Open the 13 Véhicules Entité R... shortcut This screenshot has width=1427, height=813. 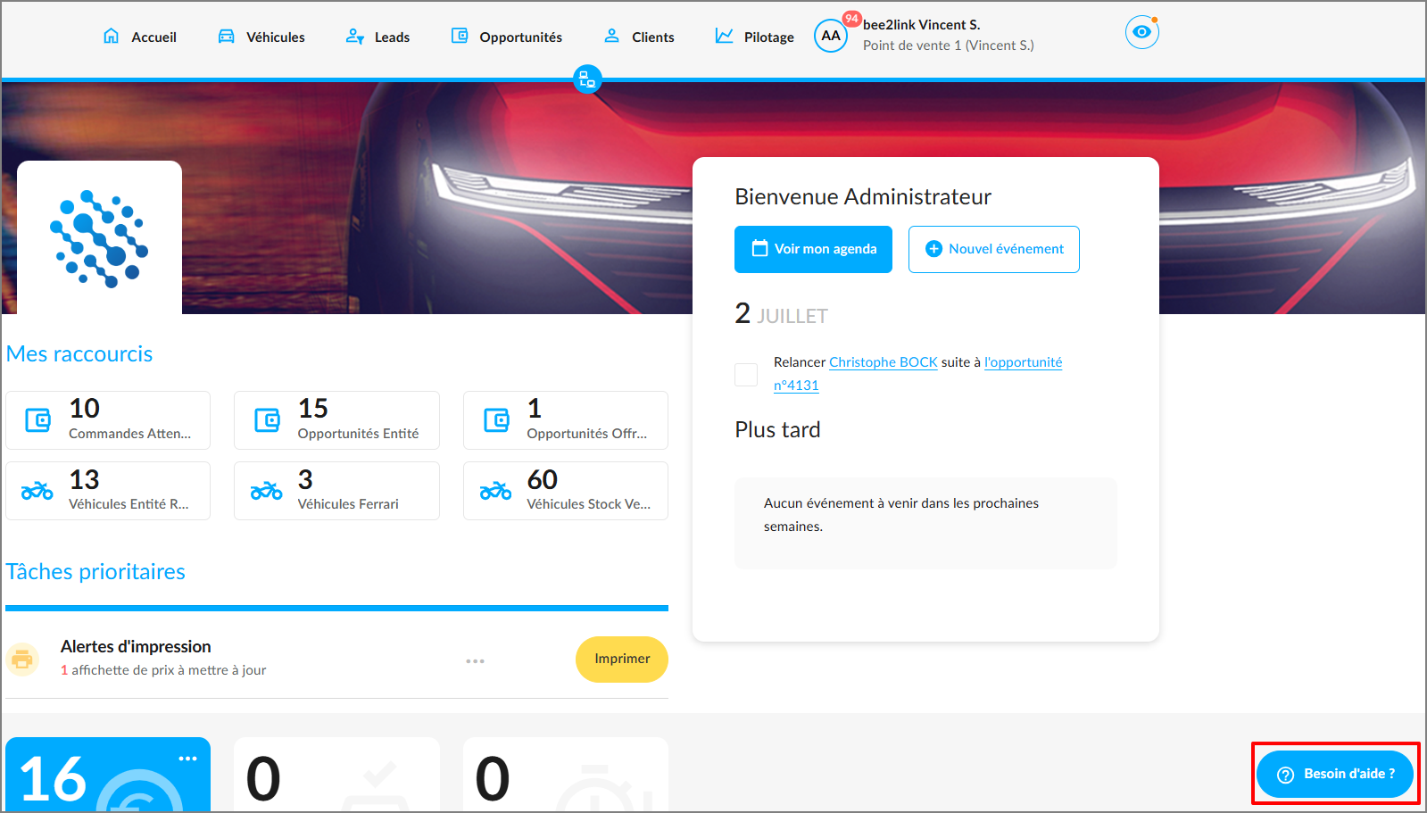pyautogui.click(x=108, y=491)
